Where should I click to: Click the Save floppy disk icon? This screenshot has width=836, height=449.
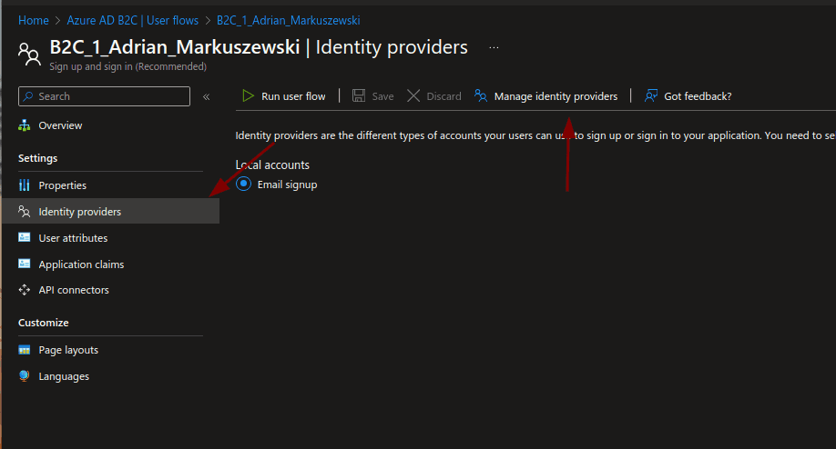click(359, 95)
